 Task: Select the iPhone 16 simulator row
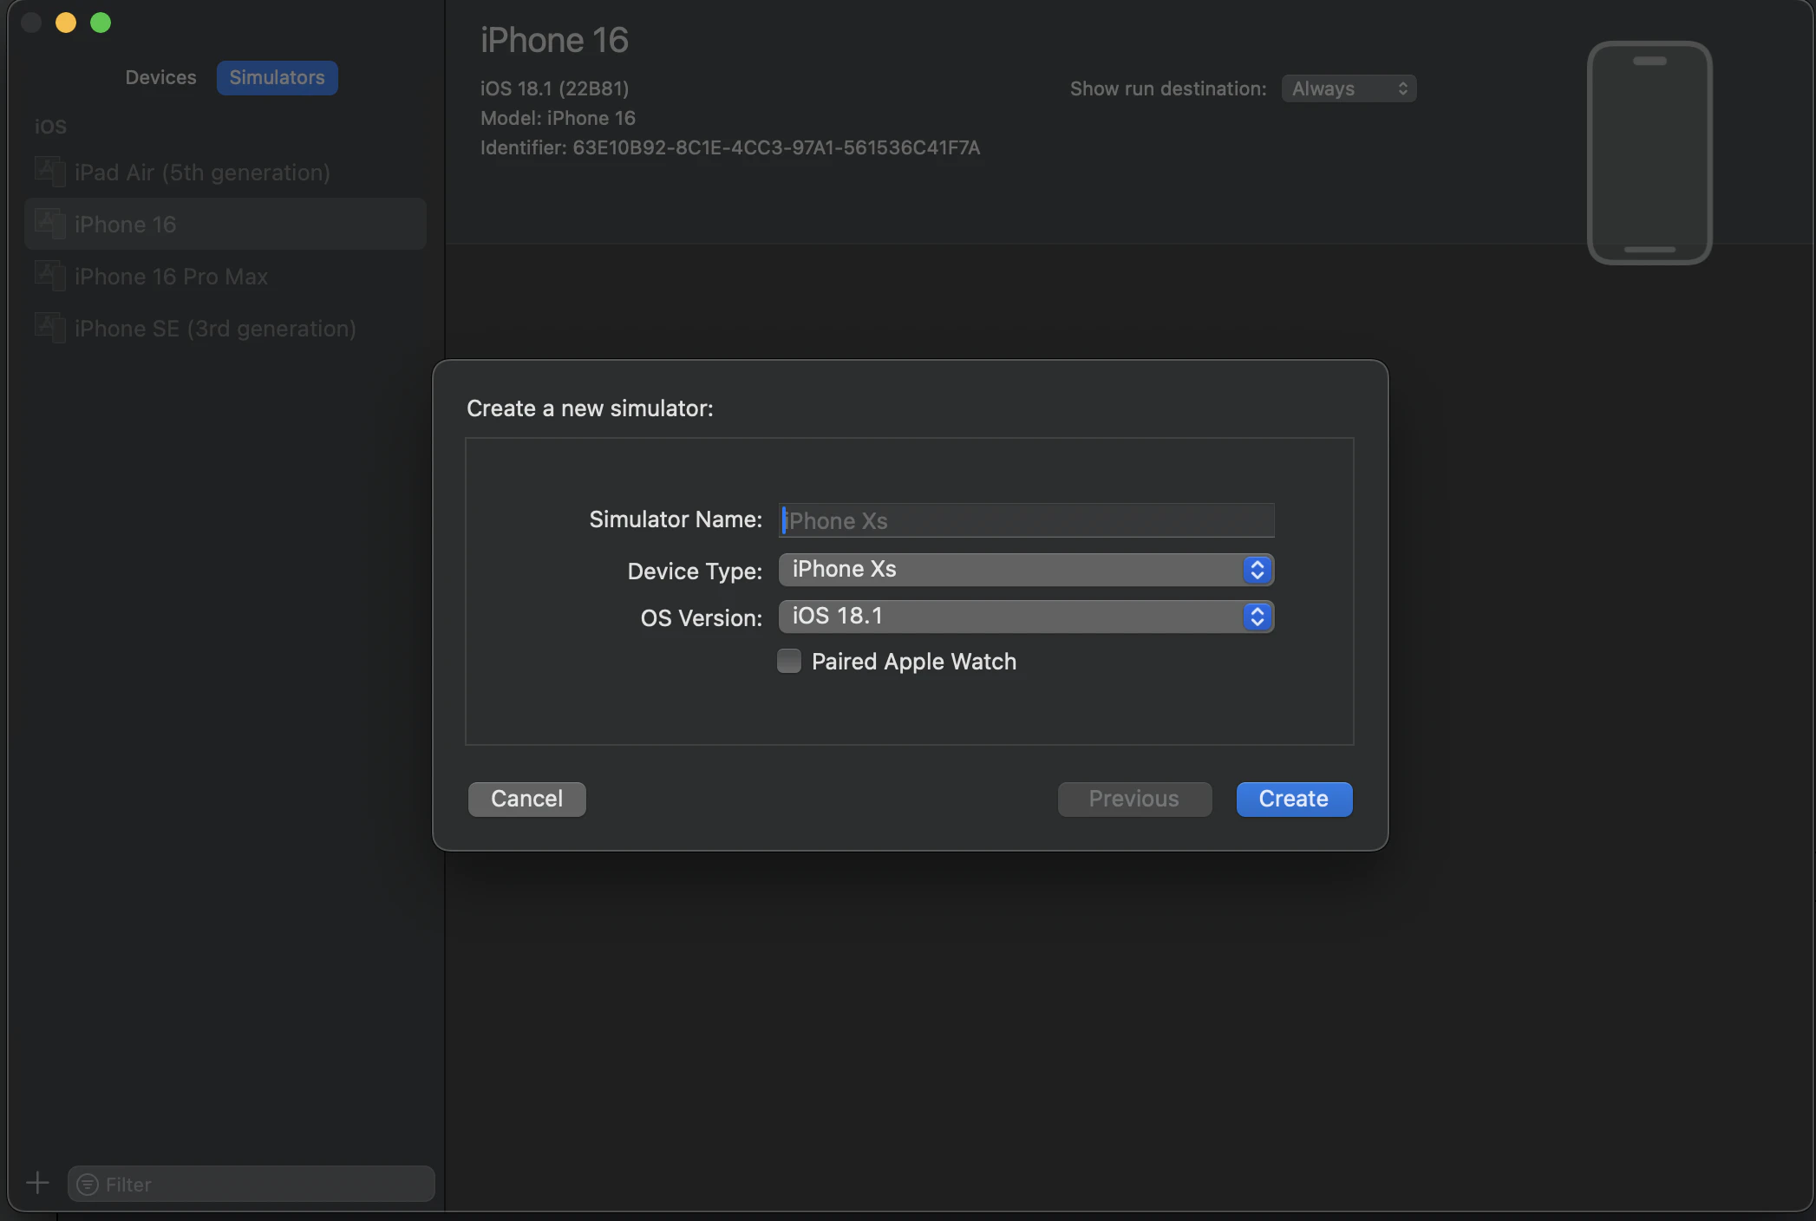click(225, 224)
